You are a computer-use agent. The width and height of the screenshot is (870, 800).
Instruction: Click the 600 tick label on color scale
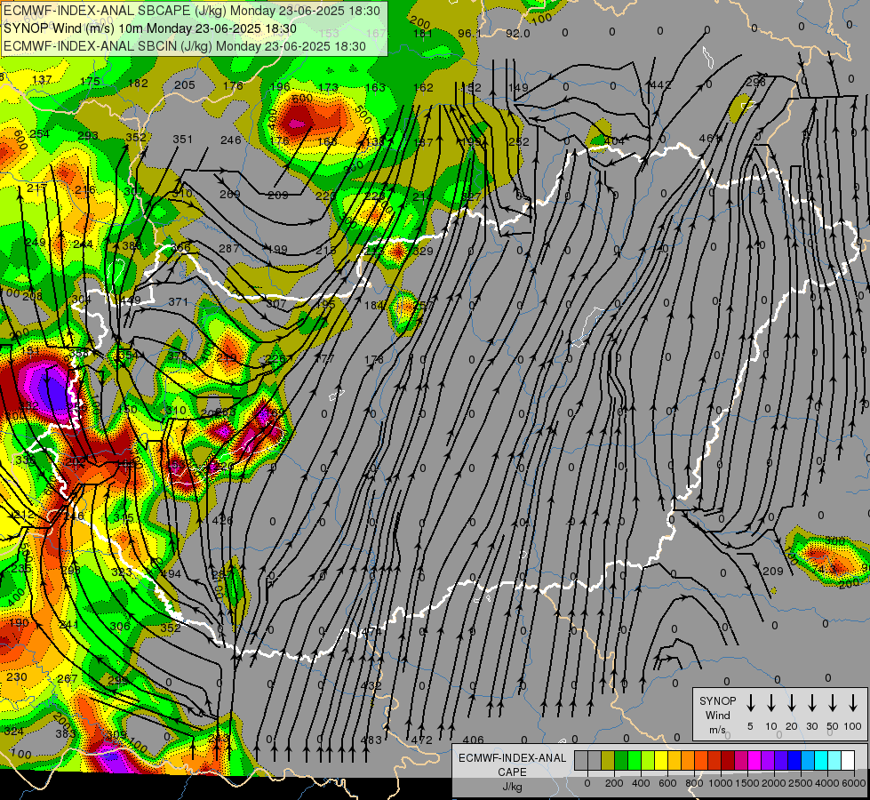pos(667,783)
